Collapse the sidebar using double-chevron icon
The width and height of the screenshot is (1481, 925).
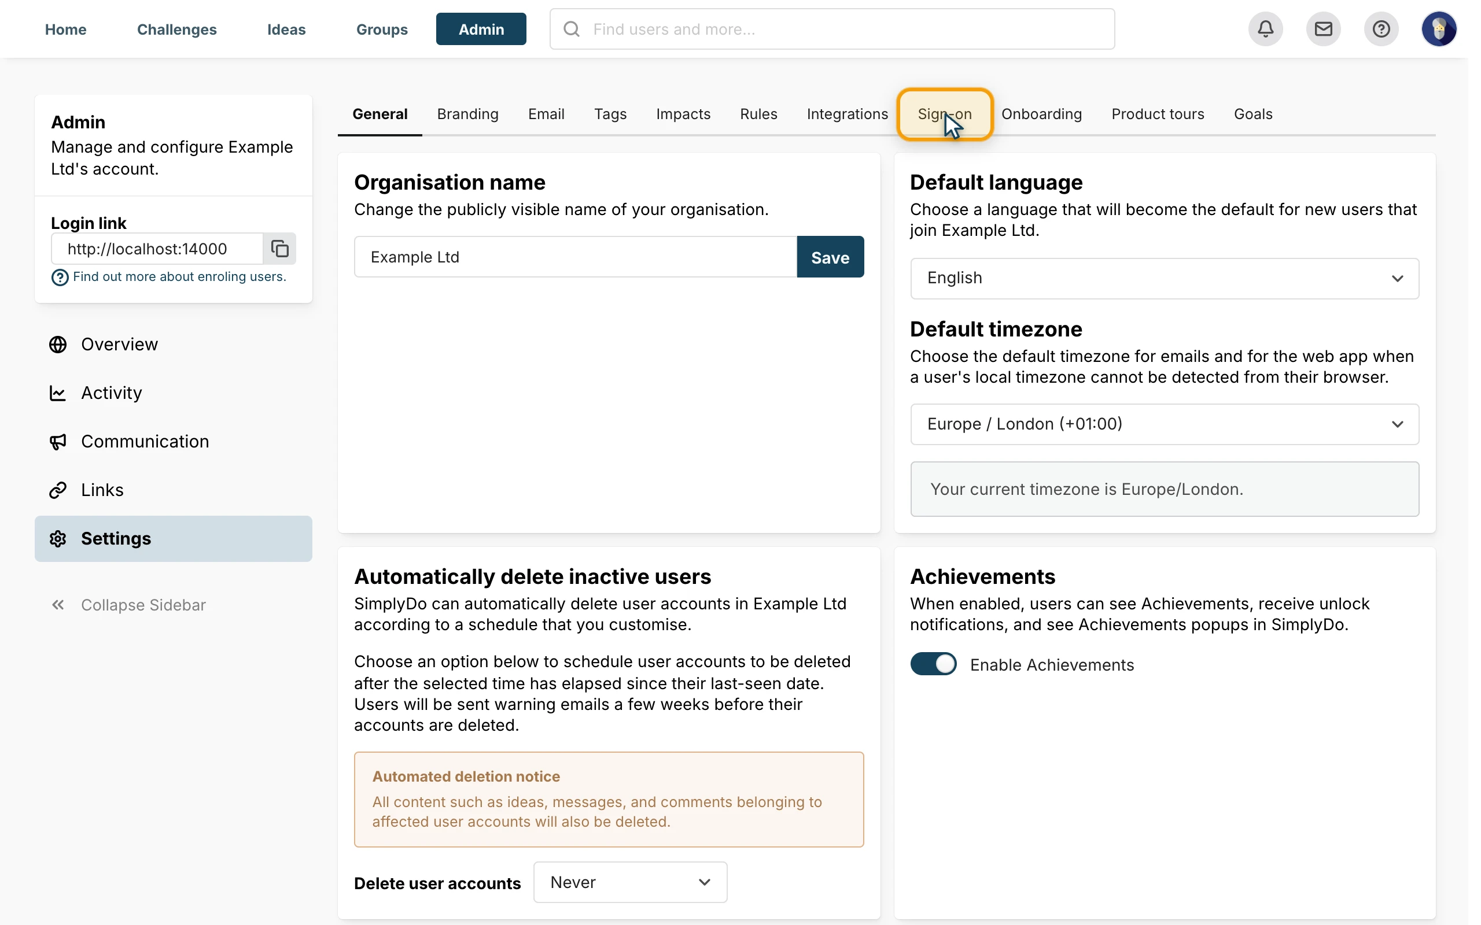(x=58, y=605)
